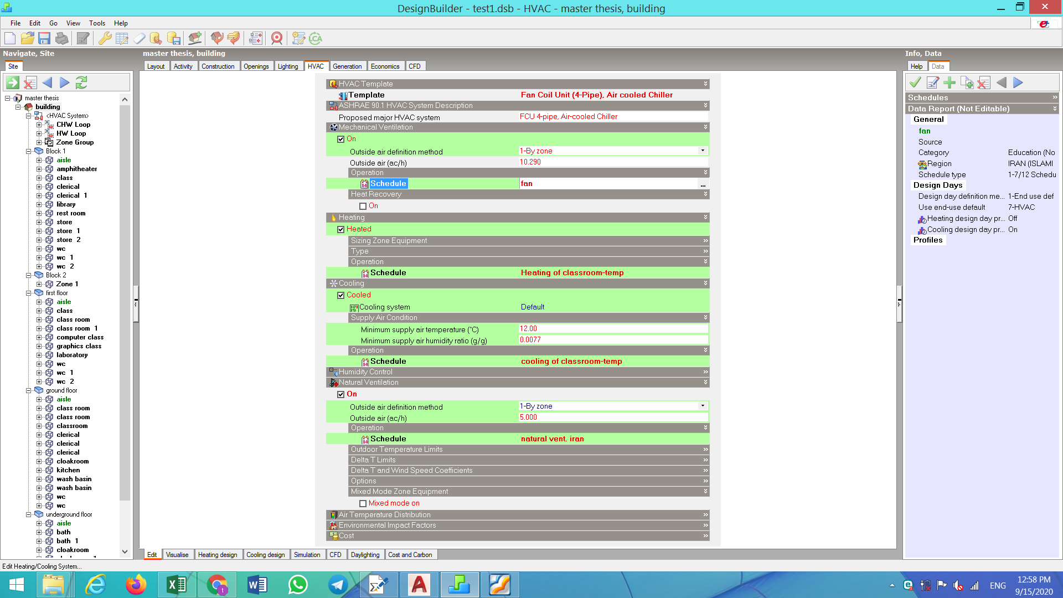Open mechanical Outside air definition method dropdown
1063x598 pixels.
click(x=703, y=151)
